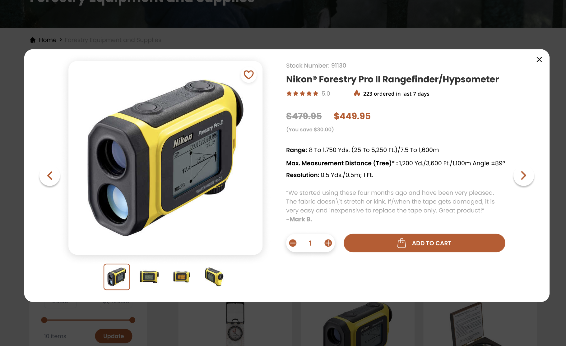This screenshot has height=346, width=566.
Task: Open Forestry Equipment and Supplies breadcrumb
Action: coord(113,40)
